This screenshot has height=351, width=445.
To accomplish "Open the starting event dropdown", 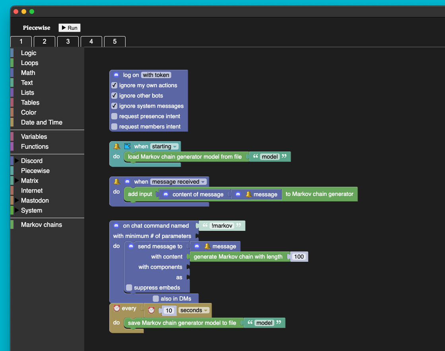I will tap(164, 146).
